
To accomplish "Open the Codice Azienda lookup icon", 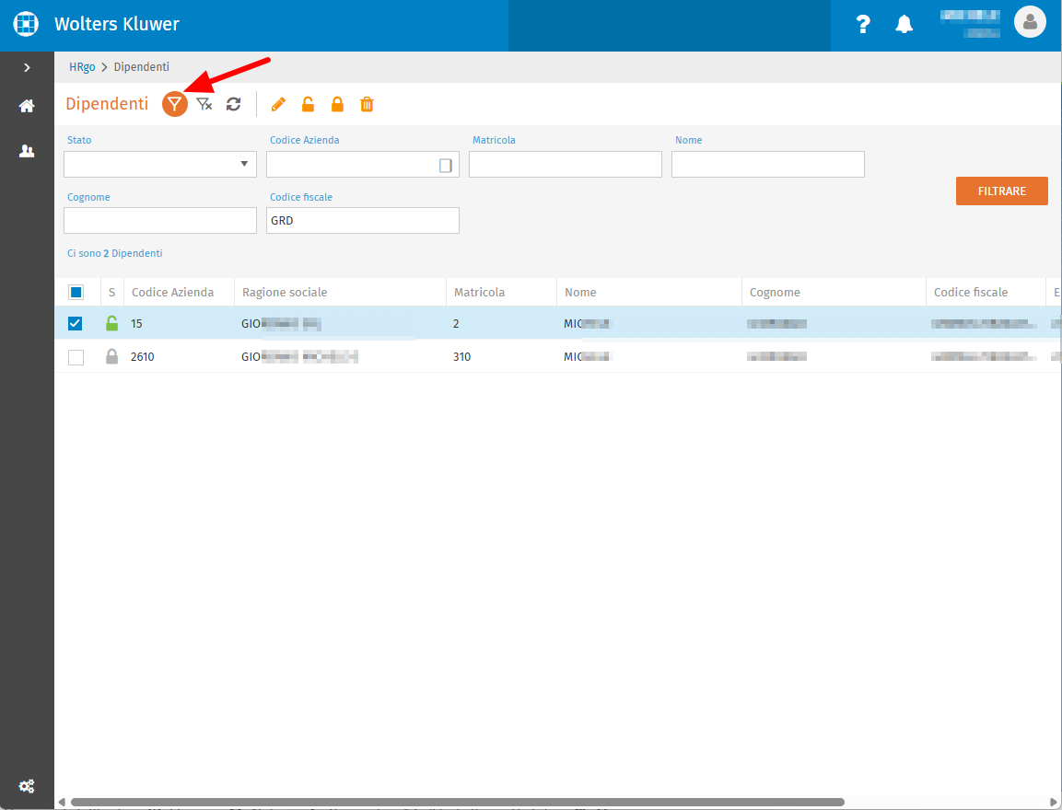I will pos(446,165).
